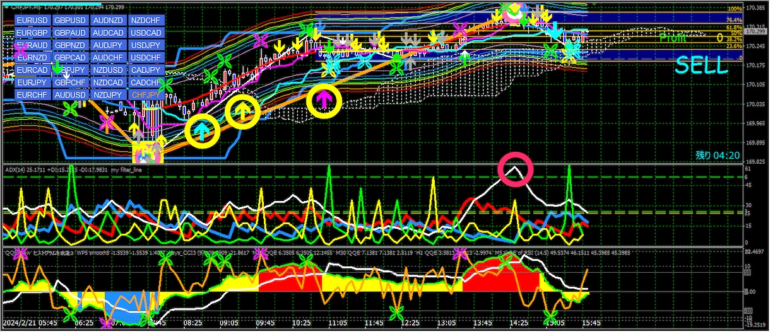This screenshot has height=332, width=770.
Task: Click the 100% Fibonacci level label
Action: pyautogui.click(x=734, y=9)
